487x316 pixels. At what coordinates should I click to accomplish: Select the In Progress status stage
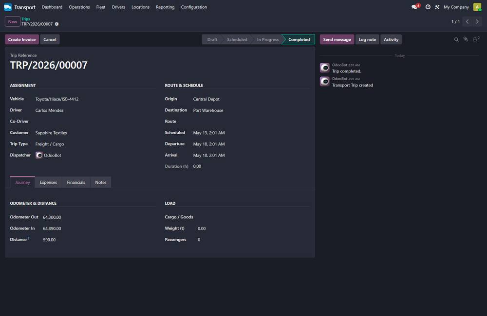(268, 39)
